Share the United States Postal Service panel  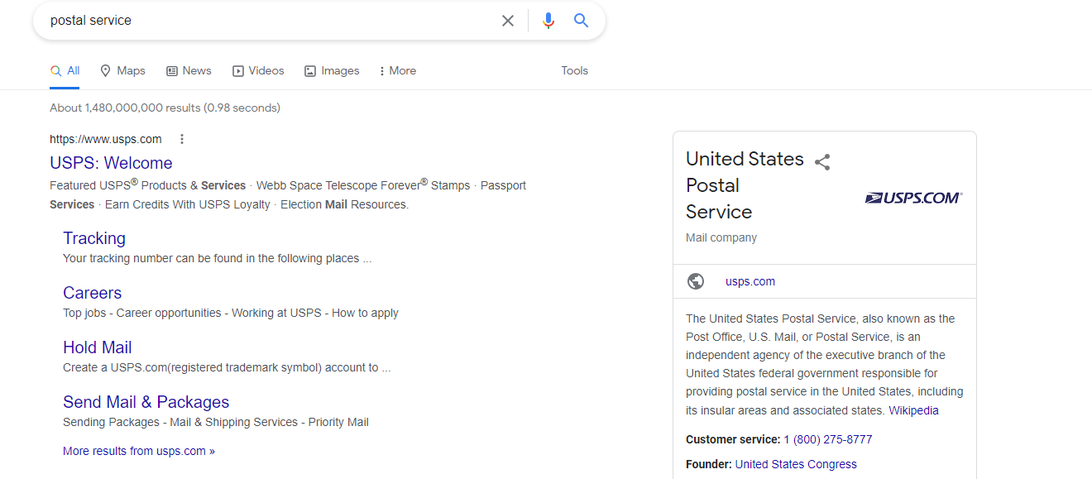click(x=822, y=162)
